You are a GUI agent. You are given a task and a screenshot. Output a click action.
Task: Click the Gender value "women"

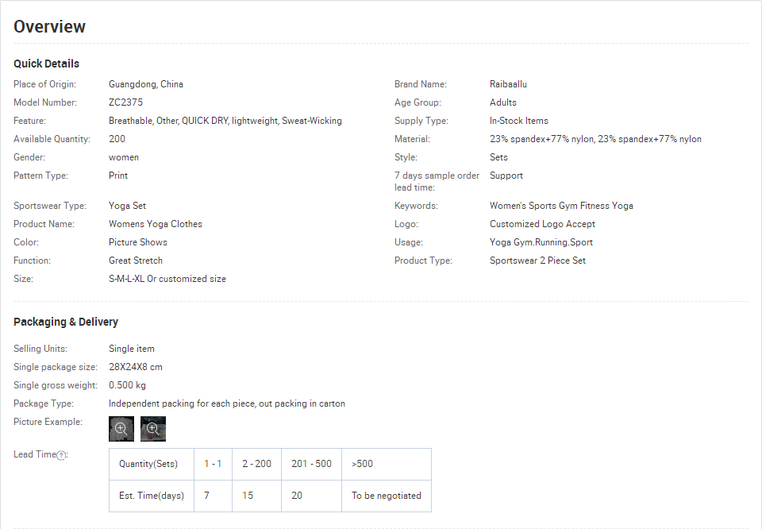(x=124, y=157)
